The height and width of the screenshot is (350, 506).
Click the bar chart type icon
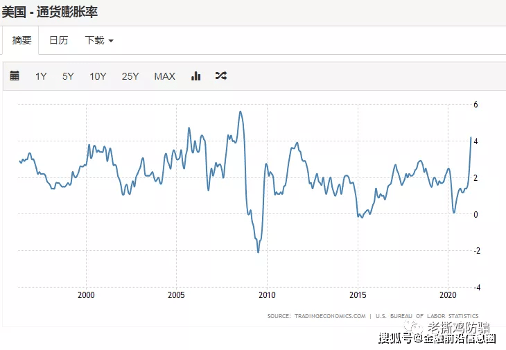click(195, 76)
